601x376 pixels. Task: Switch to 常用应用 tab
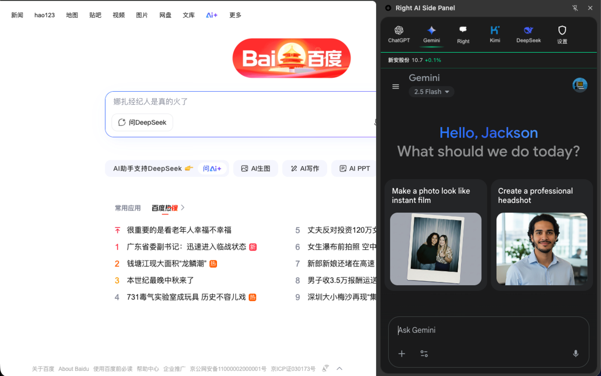pyautogui.click(x=128, y=208)
